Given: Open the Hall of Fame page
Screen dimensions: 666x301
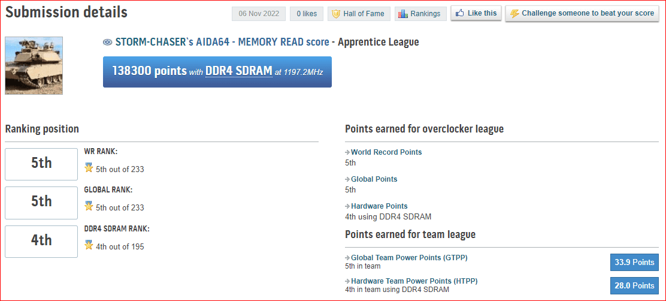Looking at the screenshot, I should pos(359,14).
